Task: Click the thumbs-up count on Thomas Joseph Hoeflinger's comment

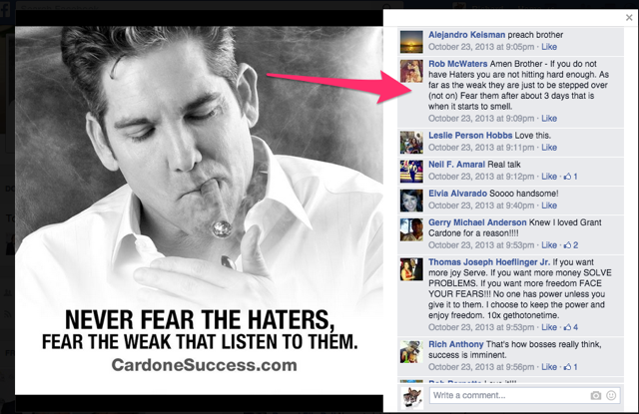Action: (x=571, y=327)
